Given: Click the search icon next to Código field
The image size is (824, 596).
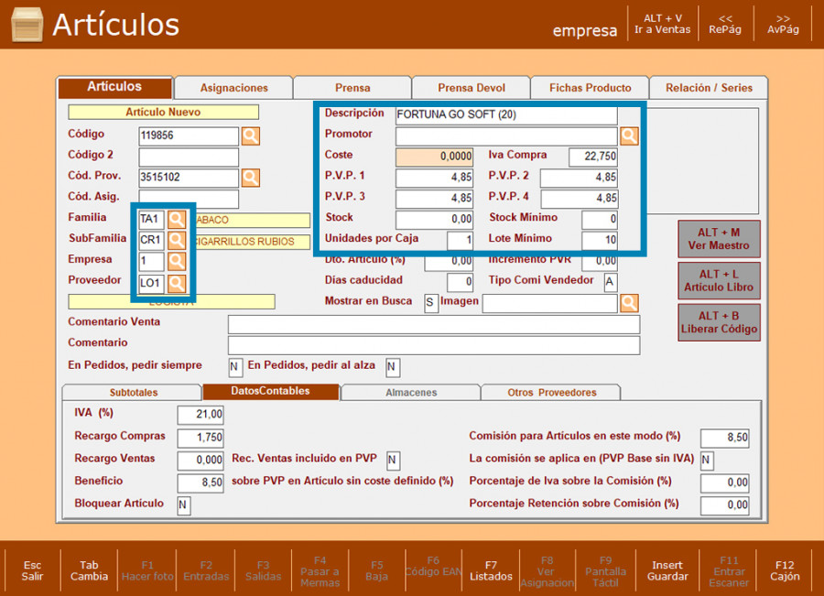Looking at the screenshot, I should [x=250, y=136].
